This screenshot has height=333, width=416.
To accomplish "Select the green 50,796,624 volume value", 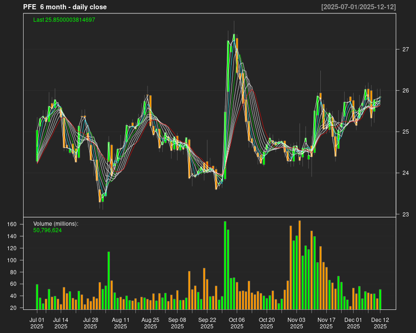I will click(x=48, y=230).
